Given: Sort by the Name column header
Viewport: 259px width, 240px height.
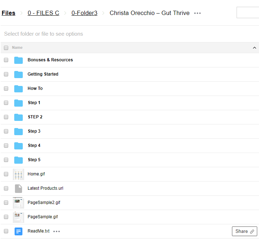Looking at the screenshot, I should click(x=17, y=47).
